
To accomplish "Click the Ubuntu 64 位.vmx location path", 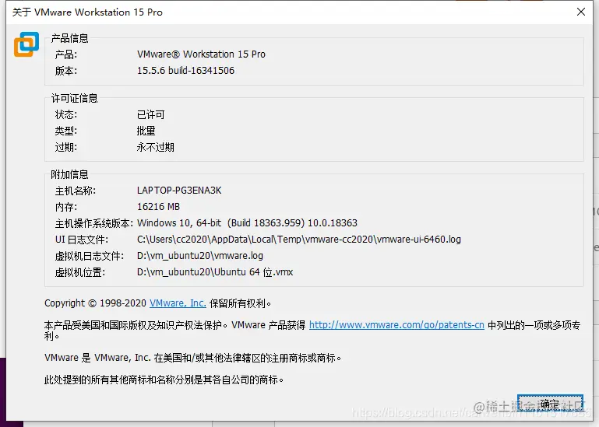I will click(215, 272).
